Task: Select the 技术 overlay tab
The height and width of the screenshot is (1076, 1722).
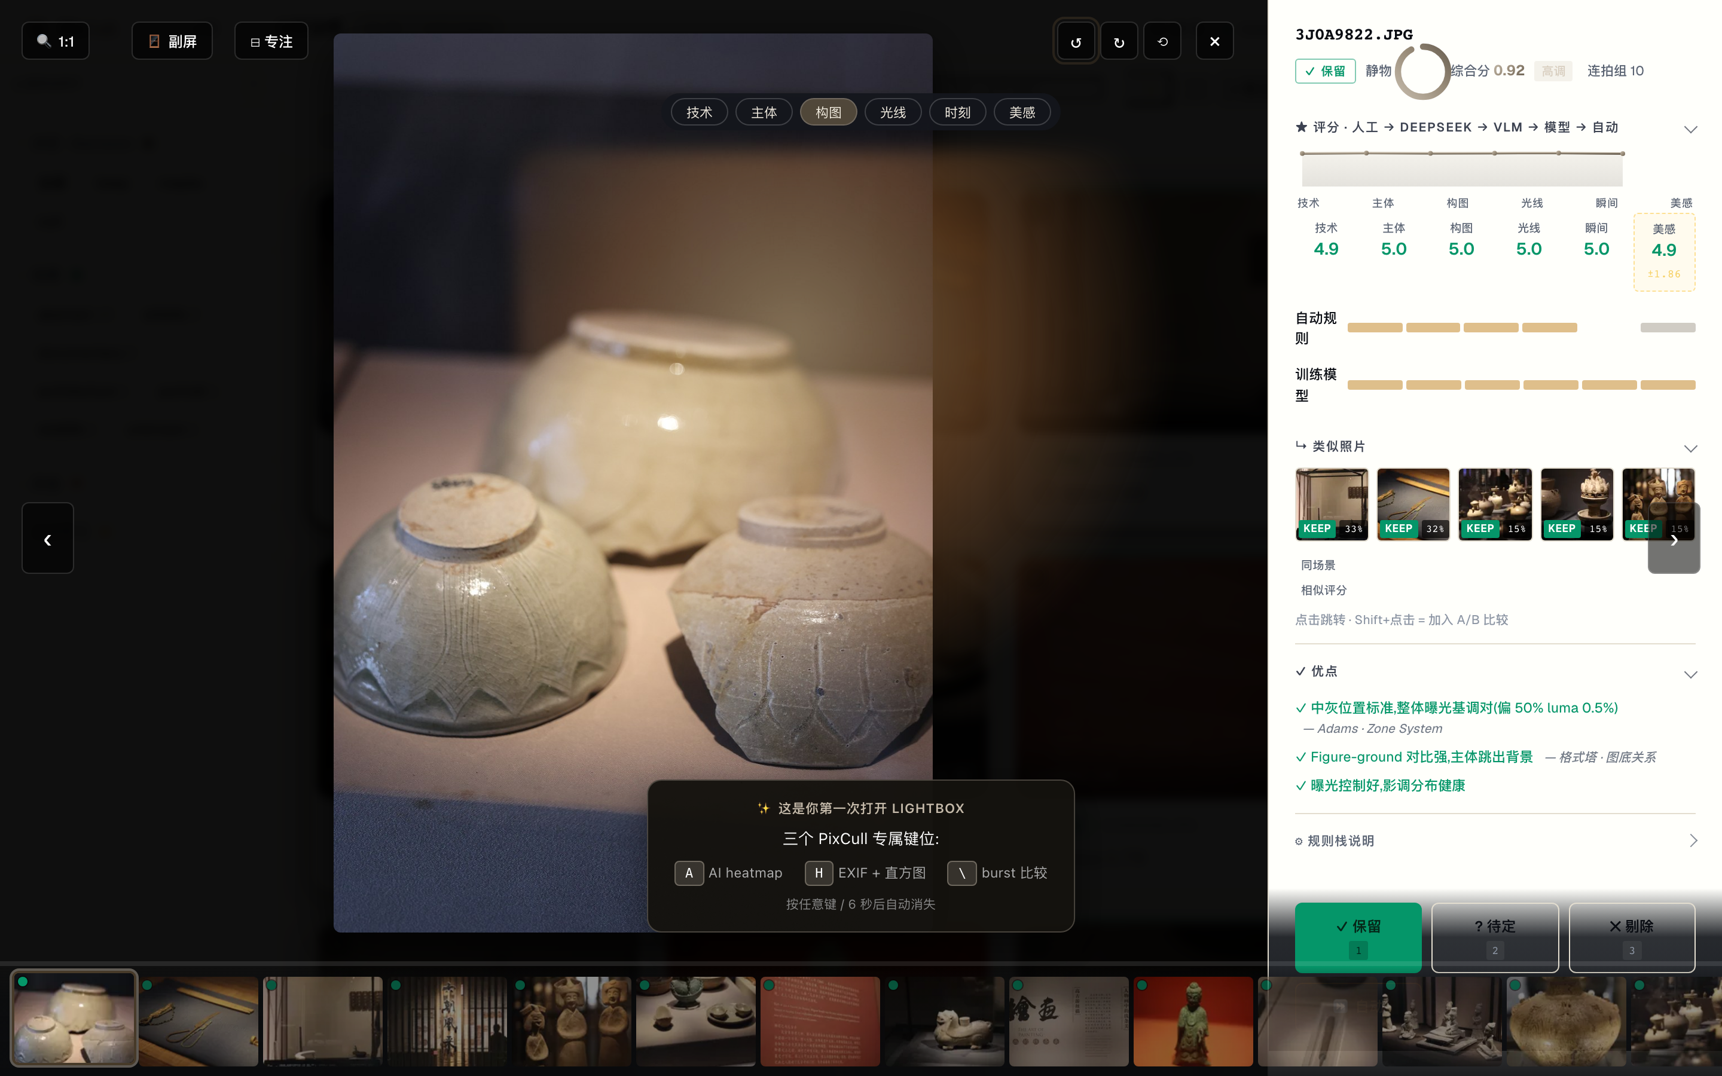Action: (x=699, y=112)
